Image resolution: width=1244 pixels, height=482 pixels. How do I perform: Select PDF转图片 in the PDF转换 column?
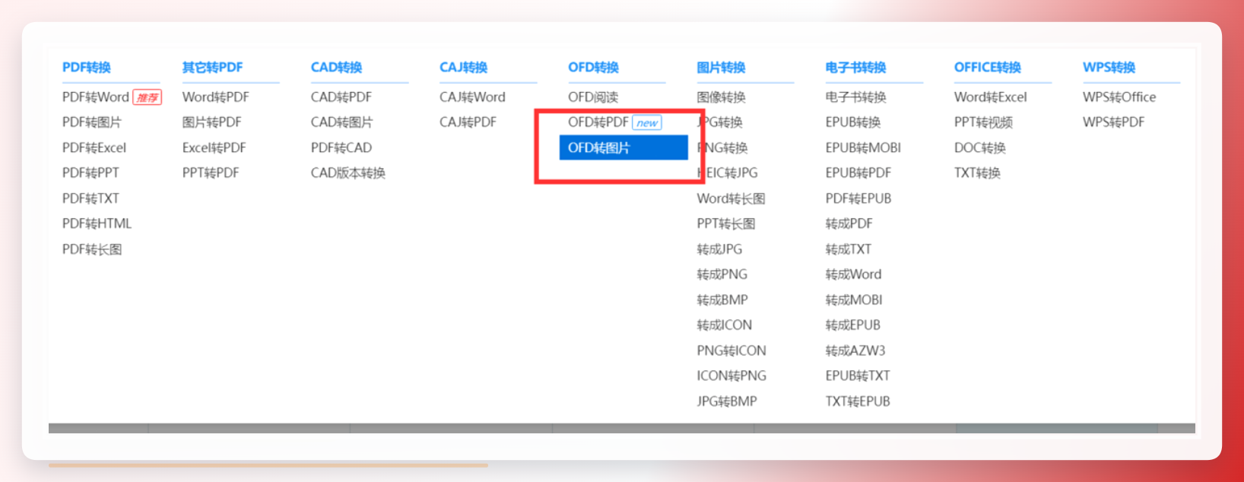92,122
